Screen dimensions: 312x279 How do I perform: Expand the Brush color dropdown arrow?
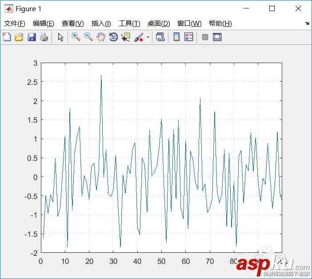[x=148, y=37]
